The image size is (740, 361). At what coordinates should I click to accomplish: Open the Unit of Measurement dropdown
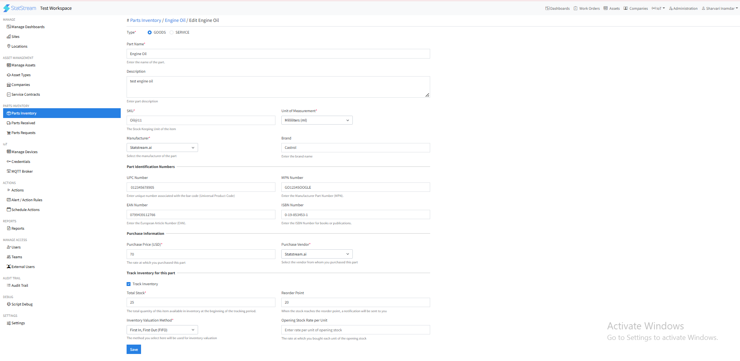[316, 120]
